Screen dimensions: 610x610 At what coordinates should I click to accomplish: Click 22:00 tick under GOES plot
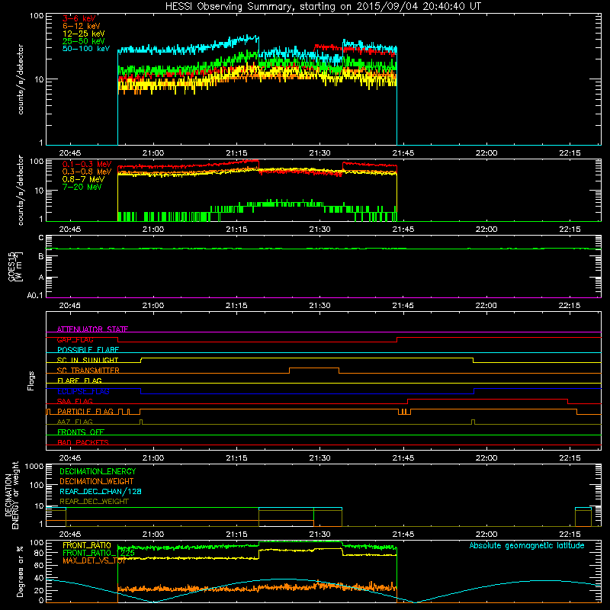coord(486,306)
